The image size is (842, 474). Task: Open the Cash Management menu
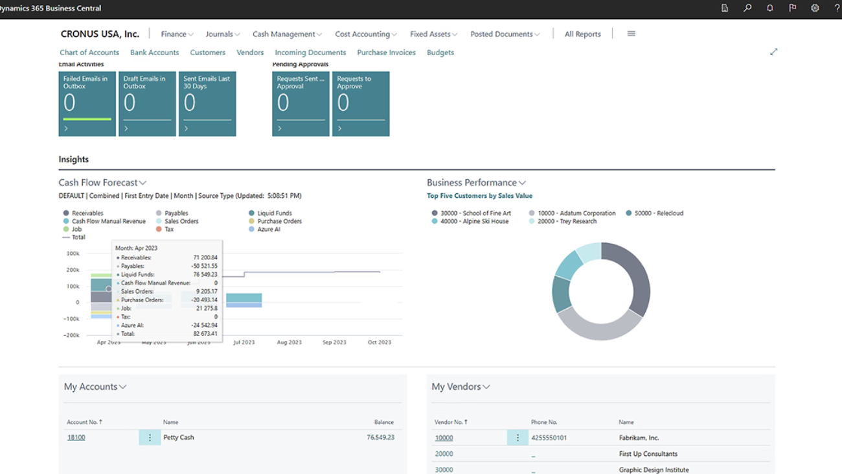click(x=288, y=34)
